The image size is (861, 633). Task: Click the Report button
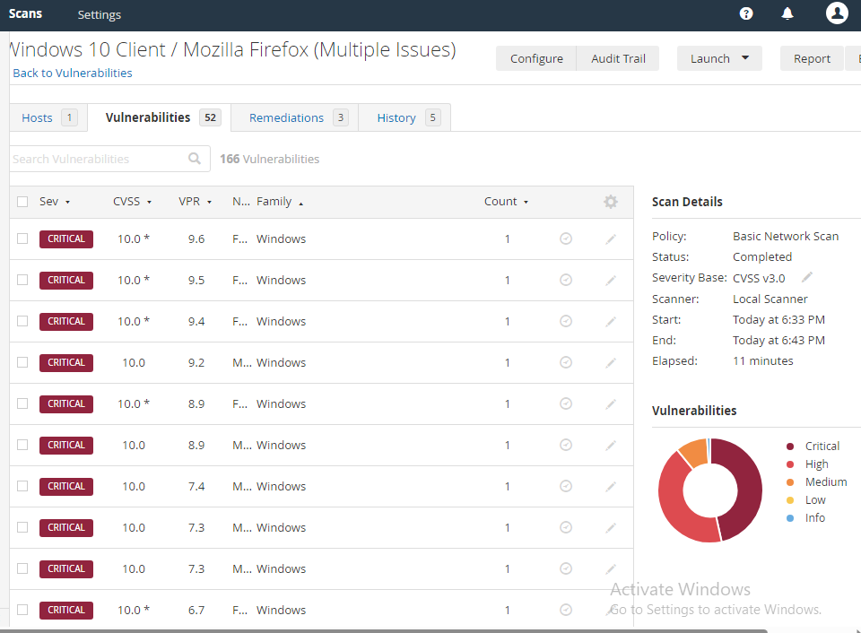813,58
